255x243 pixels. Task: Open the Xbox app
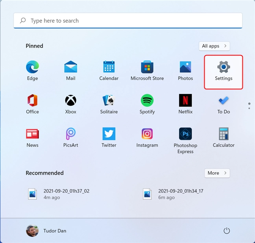point(70,104)
